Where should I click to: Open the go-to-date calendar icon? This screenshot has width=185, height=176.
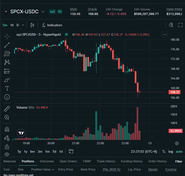[x=71, y=151]
